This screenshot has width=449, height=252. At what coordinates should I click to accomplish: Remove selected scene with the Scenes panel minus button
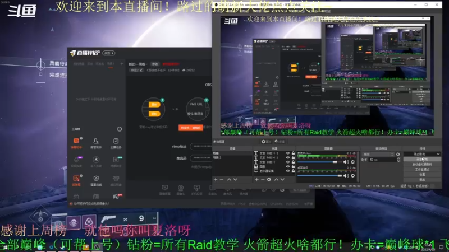(222, 179)
